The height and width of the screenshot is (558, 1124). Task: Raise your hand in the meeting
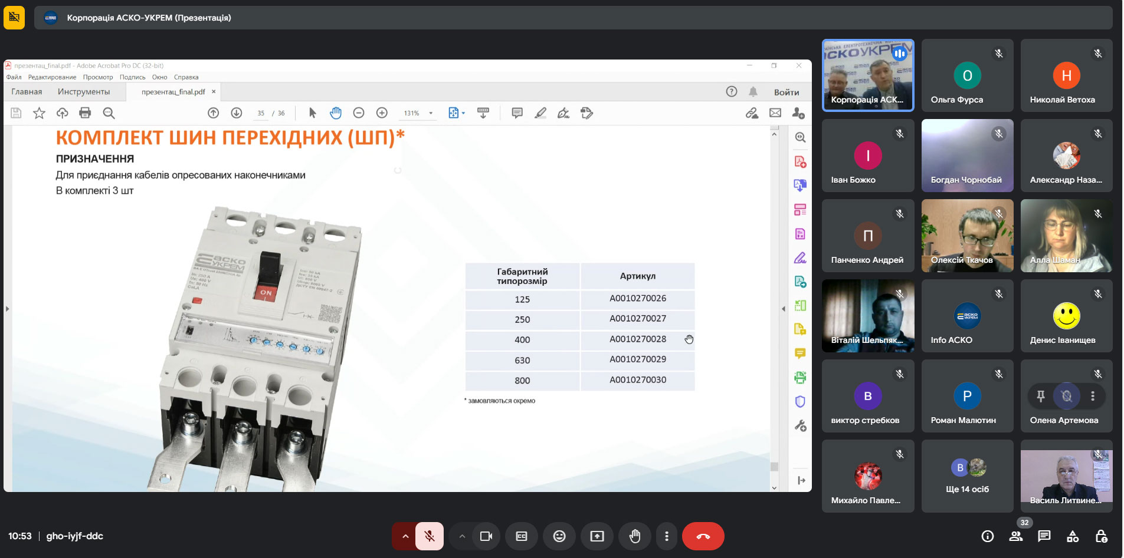click(635, 536)
